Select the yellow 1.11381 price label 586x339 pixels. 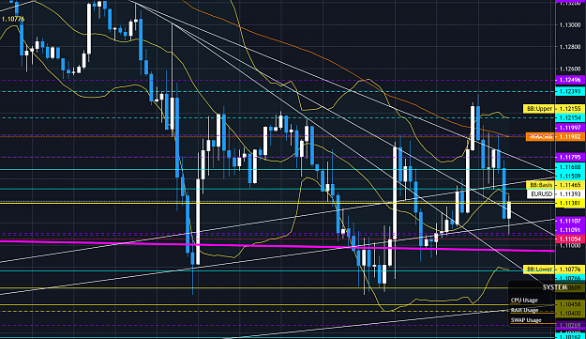click(570, 203)
